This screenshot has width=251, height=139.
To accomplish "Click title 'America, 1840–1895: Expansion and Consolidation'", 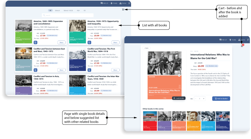I will pos(48,23).
